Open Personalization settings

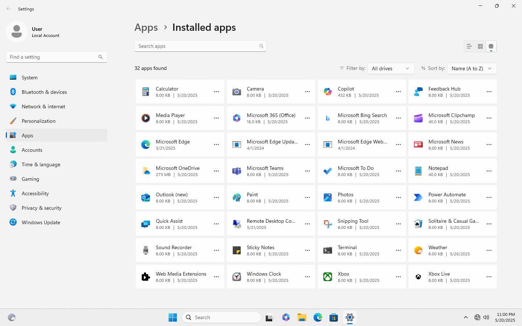tap(57, 121)
